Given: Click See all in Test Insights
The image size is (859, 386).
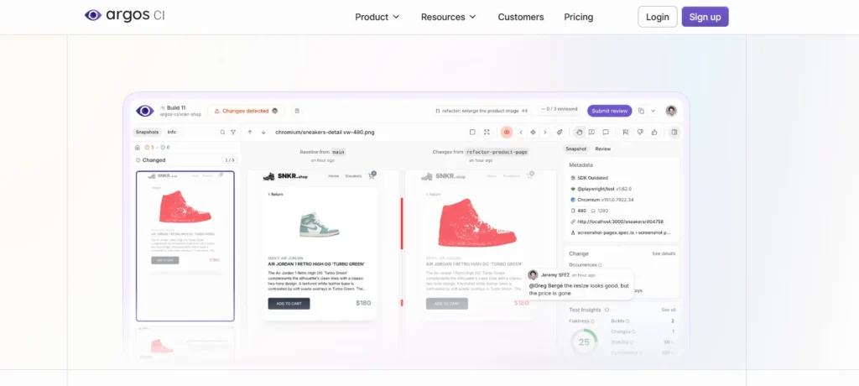Looking at the screenshot, I should (669, 310).
